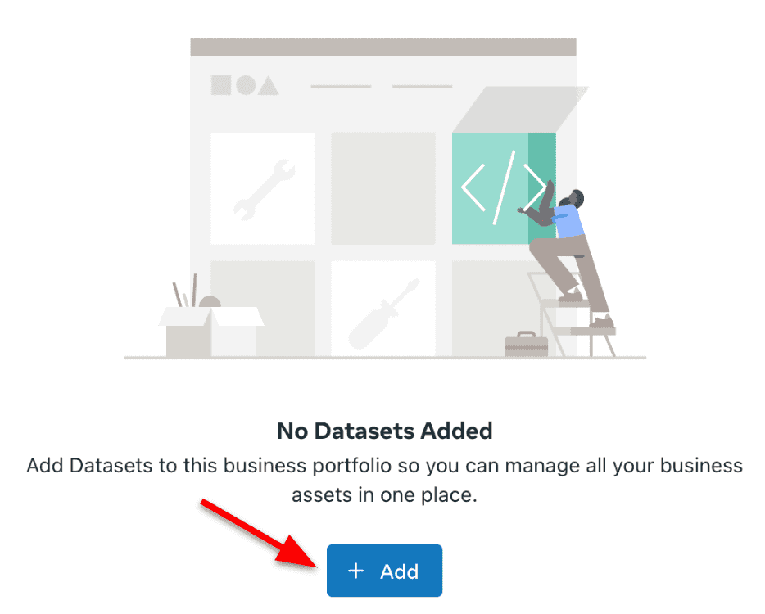This screenshot has width=765, height=614.
Task: Select the code brackets icon on the teal tile
Action: point(501,187)
